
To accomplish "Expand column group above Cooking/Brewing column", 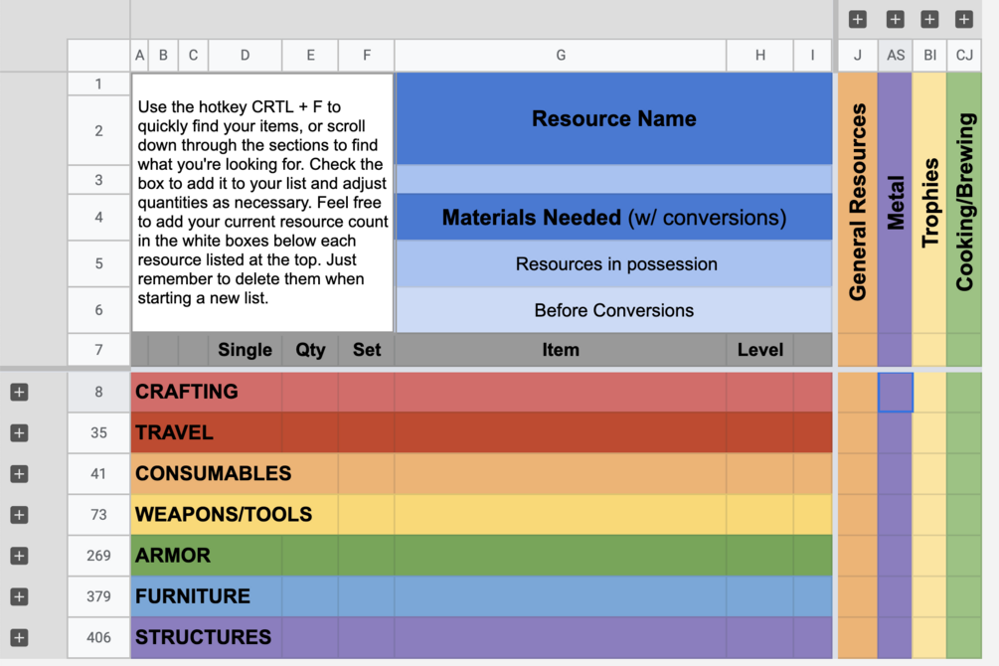I will coord(963,19).
